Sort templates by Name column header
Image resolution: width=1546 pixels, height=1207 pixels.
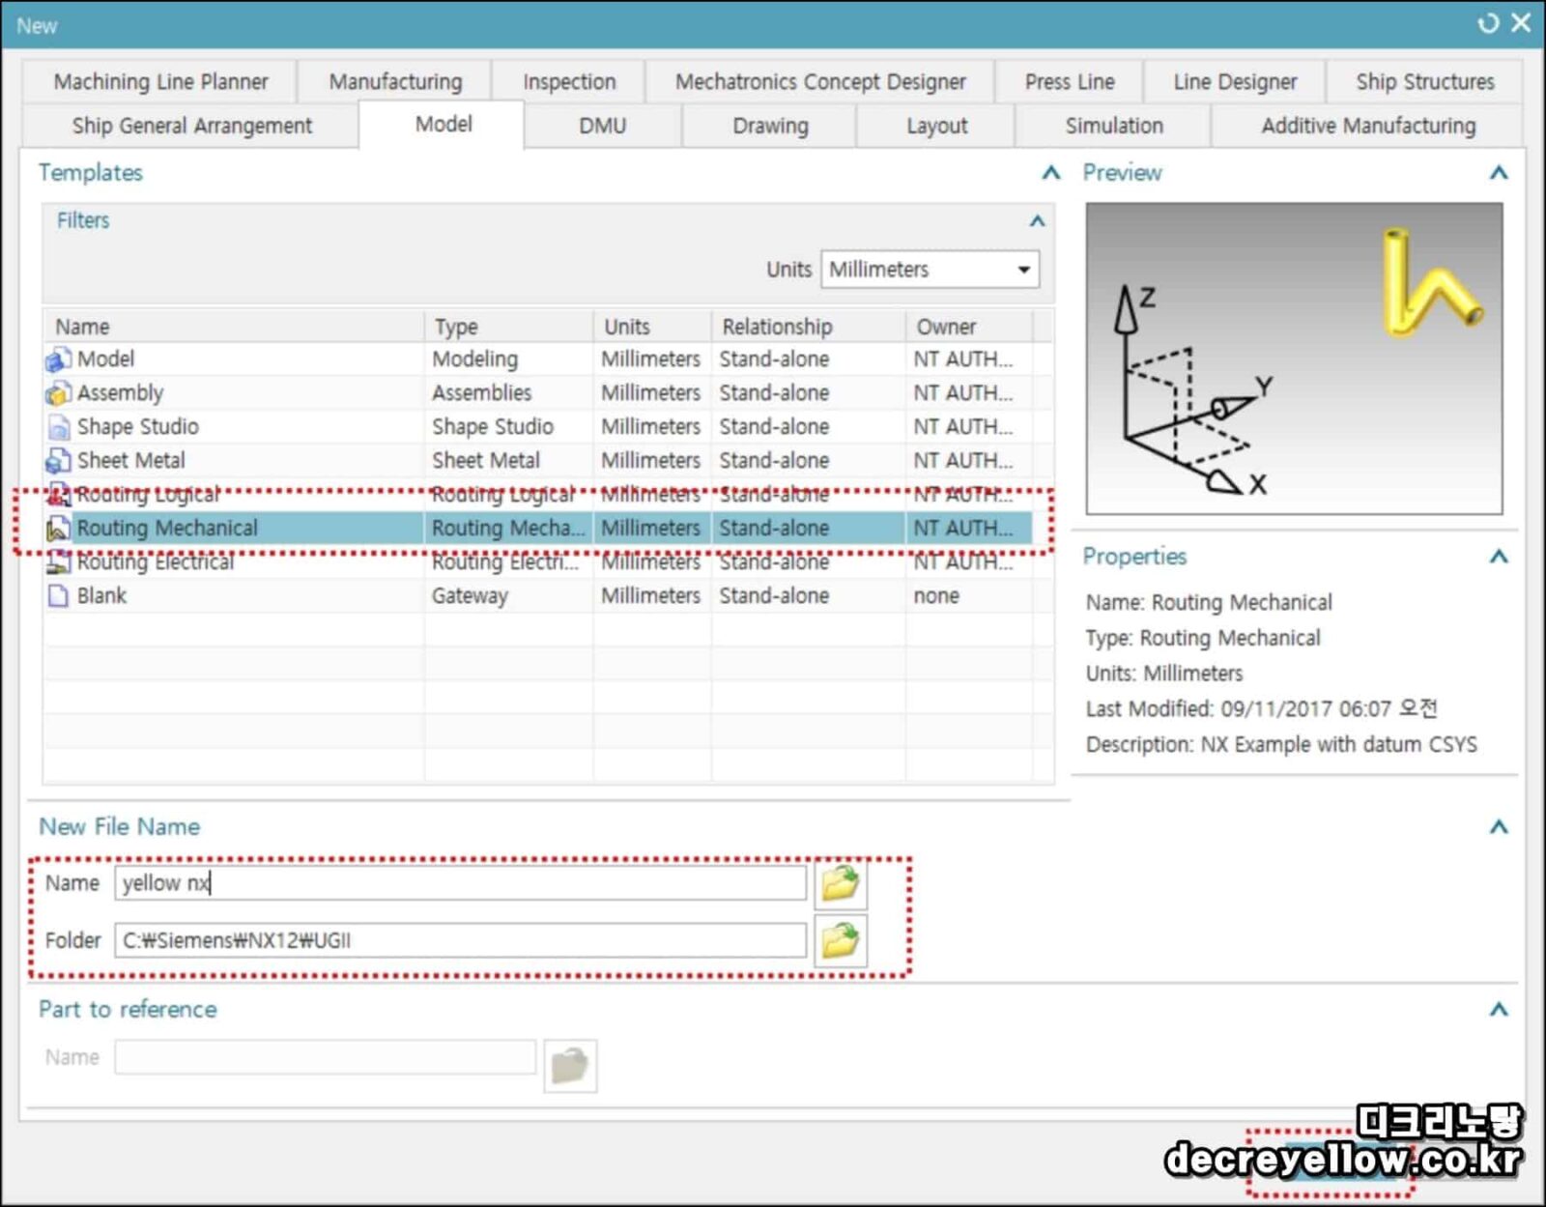coord(233,327)
